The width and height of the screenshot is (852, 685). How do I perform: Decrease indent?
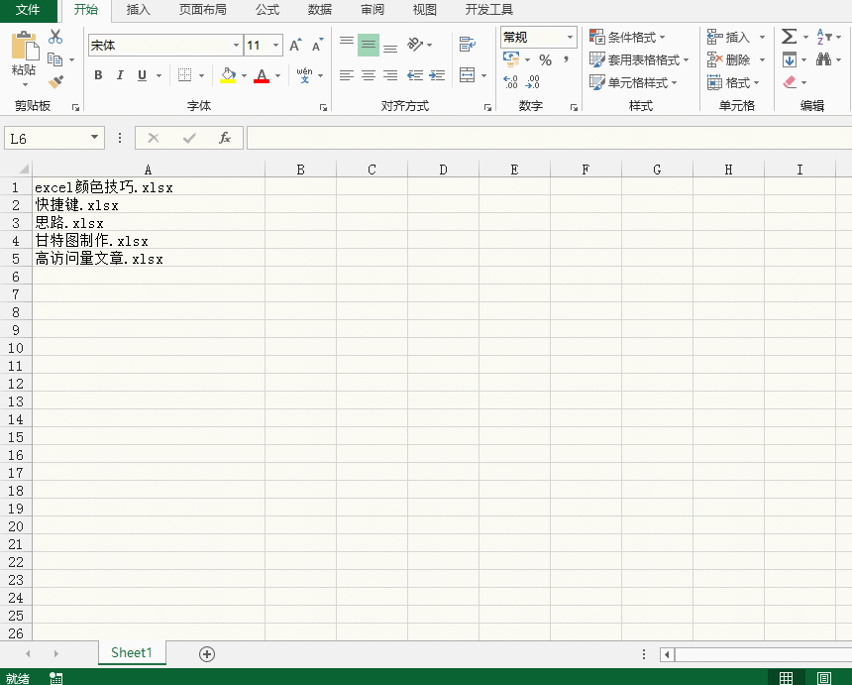[x=415, y=75]
